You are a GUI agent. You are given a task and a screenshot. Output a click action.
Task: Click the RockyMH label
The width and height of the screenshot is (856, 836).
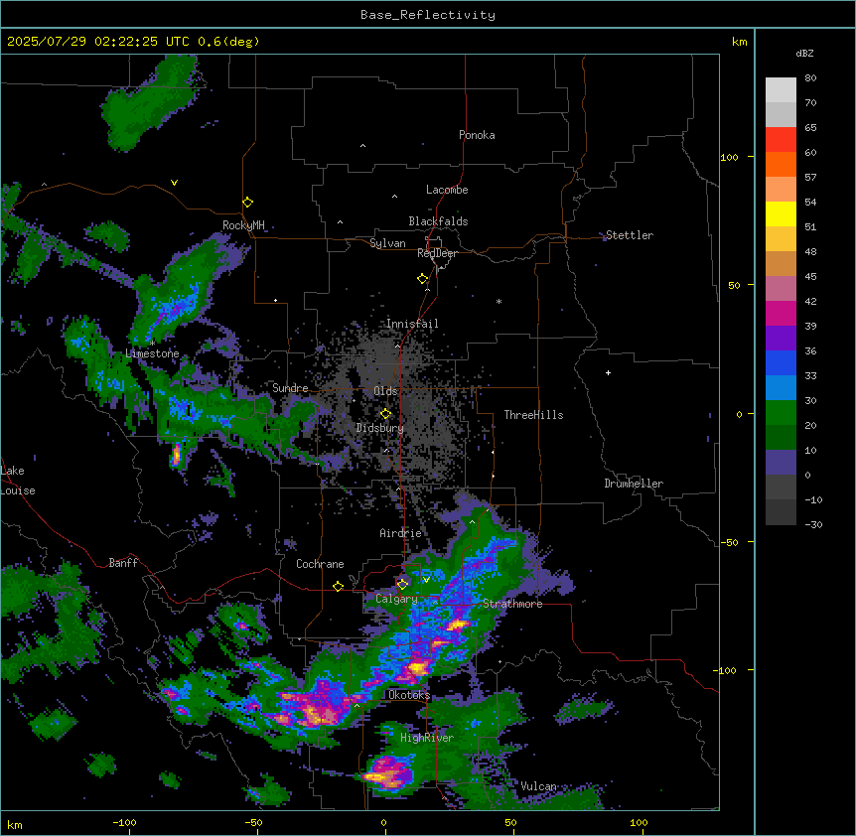pyautogui.click(x=243, y=225)
